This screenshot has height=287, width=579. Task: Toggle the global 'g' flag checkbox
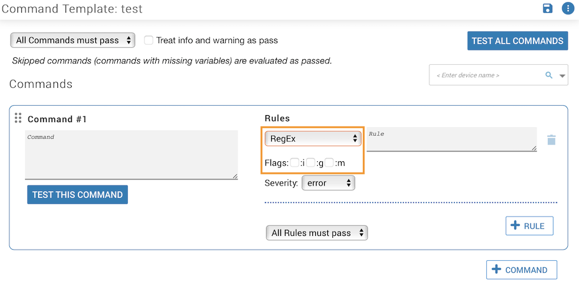pos(311,162)
